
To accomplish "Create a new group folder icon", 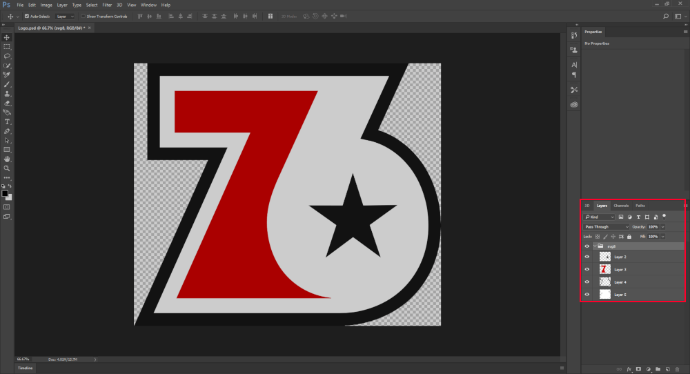I will (658, 369).
